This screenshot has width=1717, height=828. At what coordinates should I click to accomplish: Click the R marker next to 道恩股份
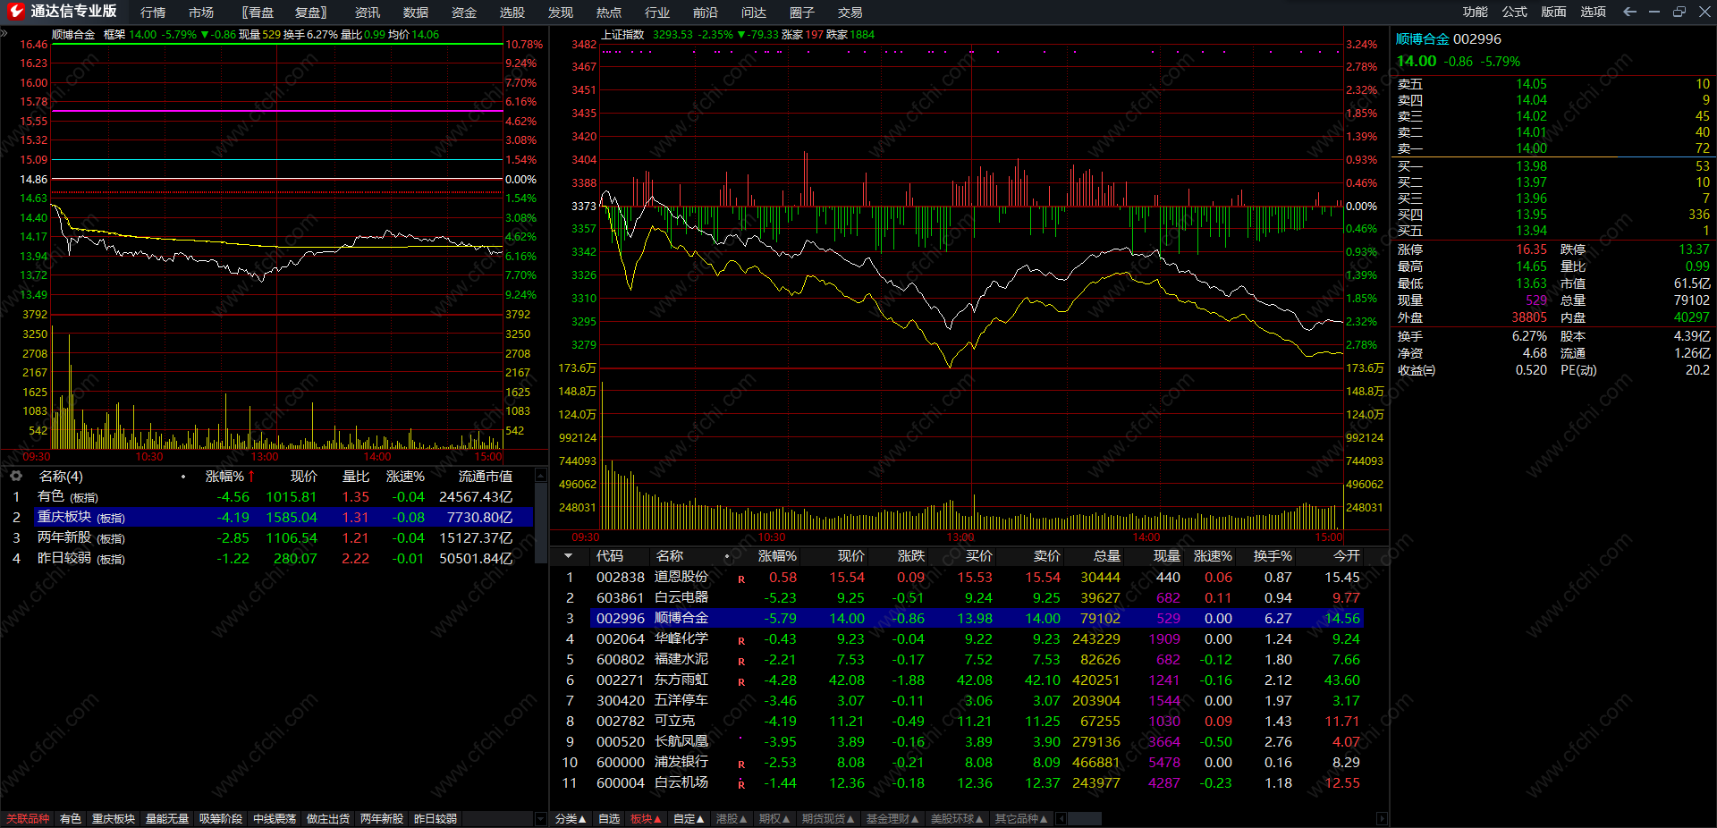[741, 579]
